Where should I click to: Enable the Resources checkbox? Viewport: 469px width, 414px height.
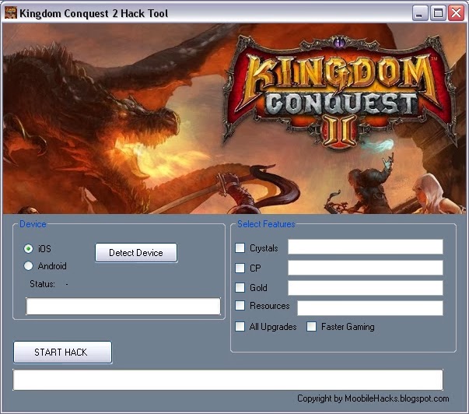click(240, 306)
